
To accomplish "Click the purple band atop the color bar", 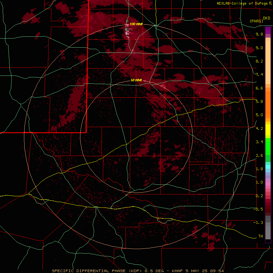I will [268, 30].
